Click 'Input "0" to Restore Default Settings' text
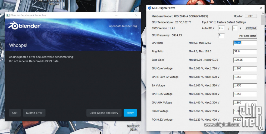Image resolution: width=266 pixels, height=134 pixels. point(224,22)
